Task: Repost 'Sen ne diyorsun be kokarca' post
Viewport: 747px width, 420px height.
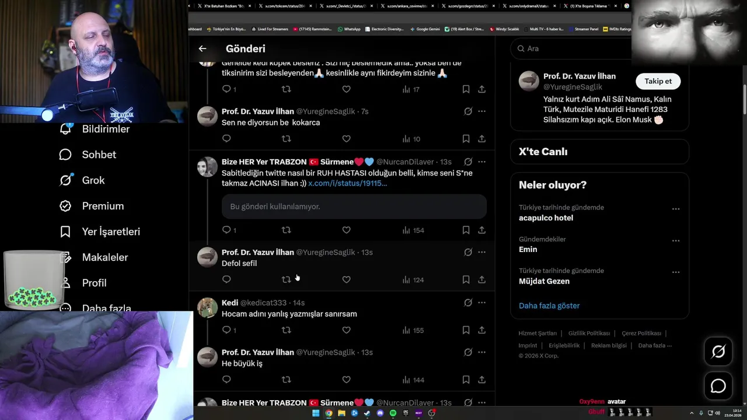Action: (286, 139)
